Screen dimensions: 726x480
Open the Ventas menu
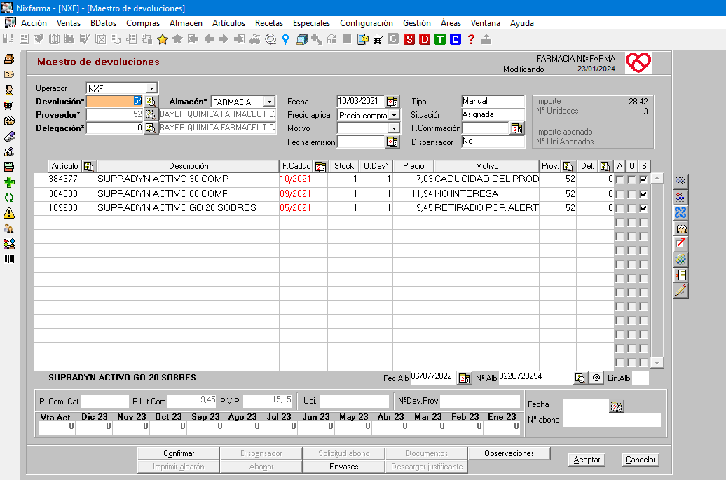tap(69, 23)
